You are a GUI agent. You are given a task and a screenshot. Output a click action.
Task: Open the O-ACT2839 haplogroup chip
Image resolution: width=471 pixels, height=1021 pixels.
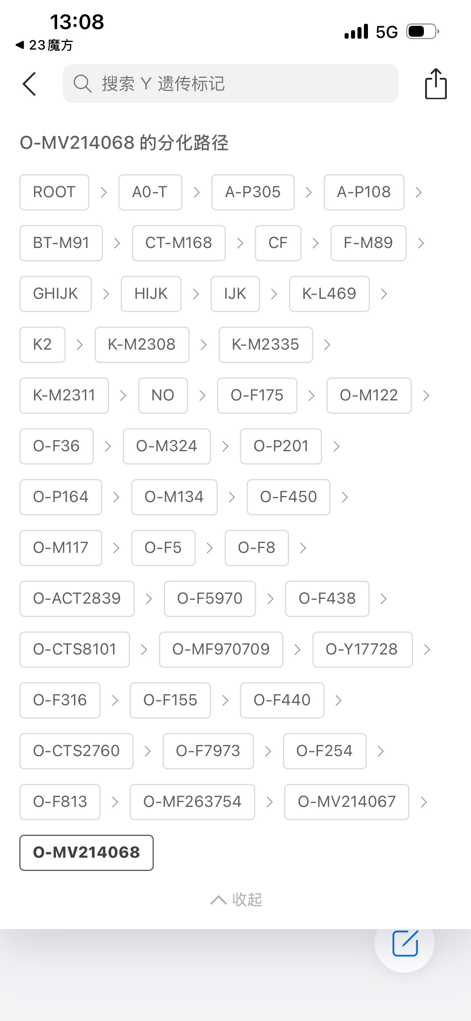77,599
